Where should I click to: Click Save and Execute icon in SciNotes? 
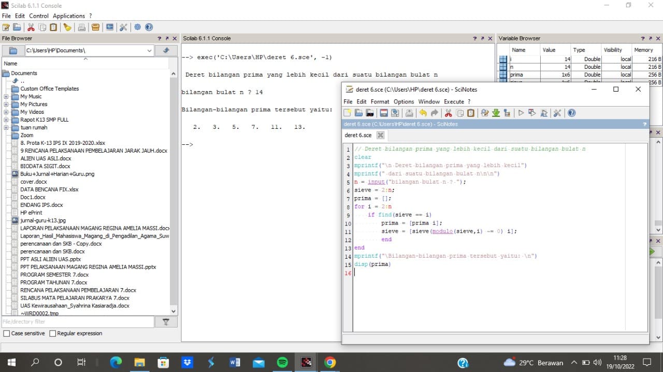click(x=532, y=113)
